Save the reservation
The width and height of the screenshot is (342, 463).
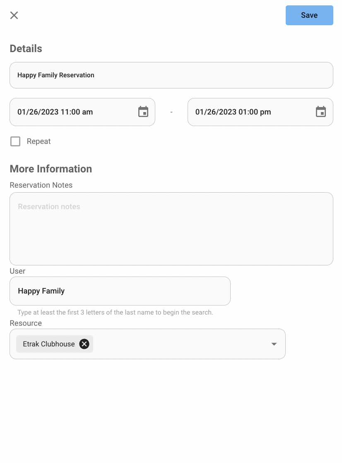309,15
